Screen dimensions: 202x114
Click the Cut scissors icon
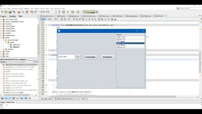click(19, 12)
